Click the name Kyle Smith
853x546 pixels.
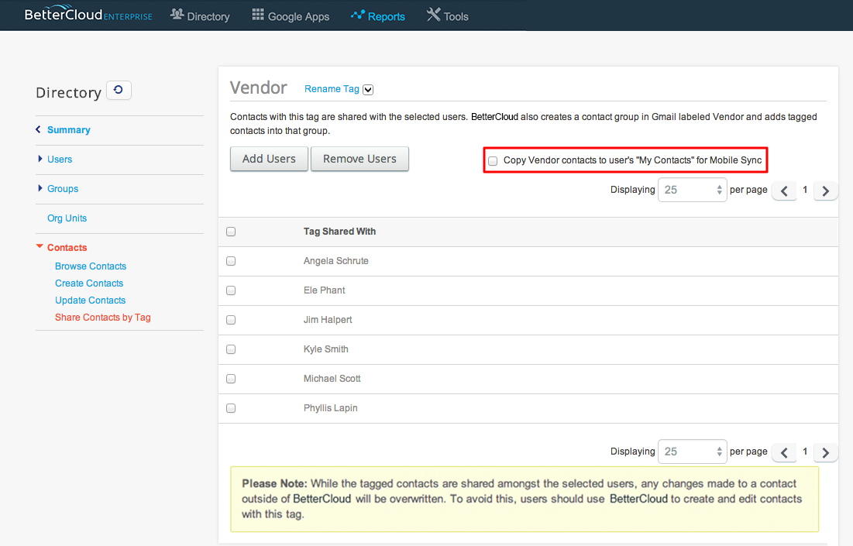pos(326,349)
